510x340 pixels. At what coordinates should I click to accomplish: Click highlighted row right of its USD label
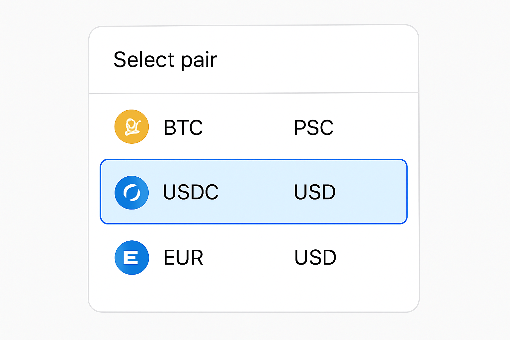point(372,192)
